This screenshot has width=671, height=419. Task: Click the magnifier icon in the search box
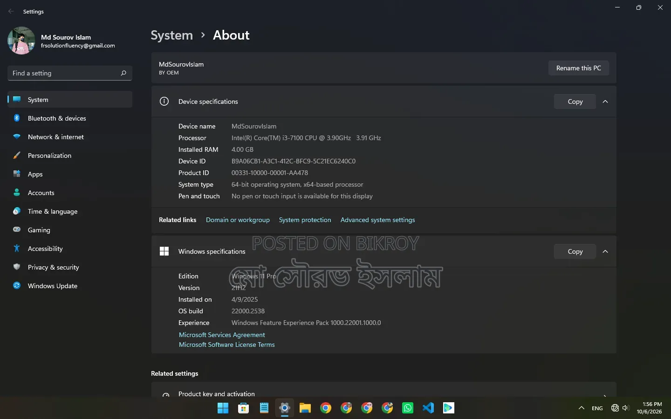coord(123,73)
